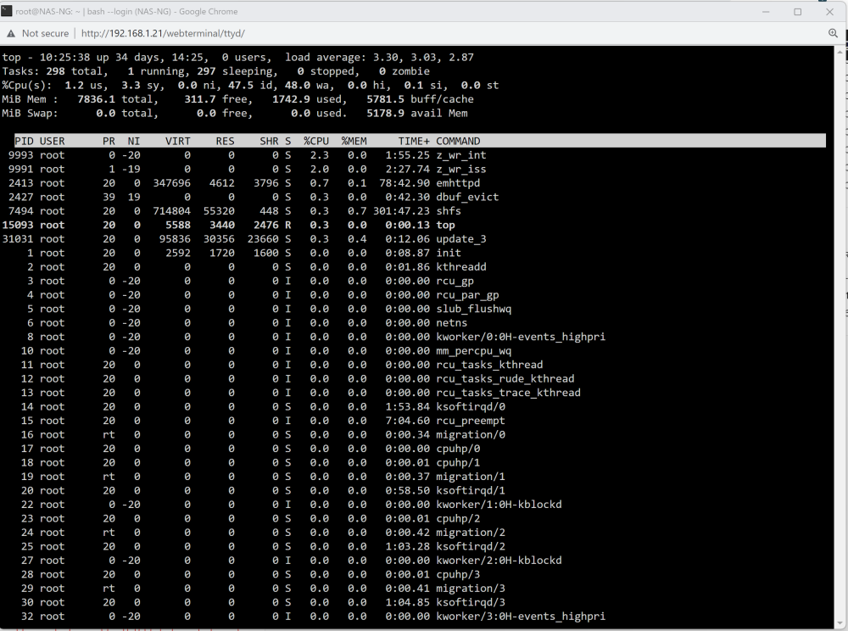
Task: Click the SHR column header
Action: click(x=269, y=141)
